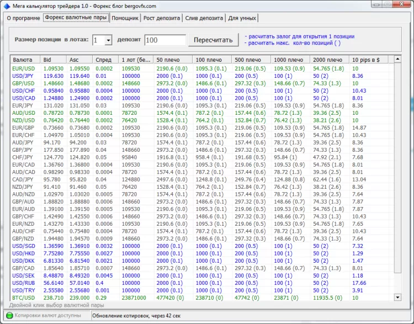414x324 pixels.
Task: Click the scrollbar down arrow in table
Action: click(397, 296)
